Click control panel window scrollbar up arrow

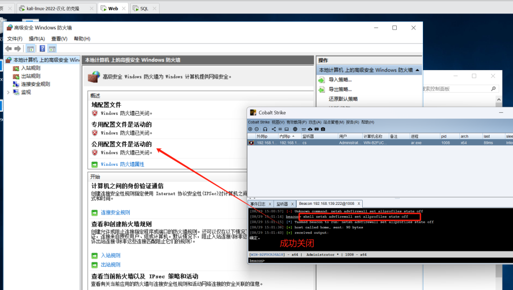pos(498,100)
